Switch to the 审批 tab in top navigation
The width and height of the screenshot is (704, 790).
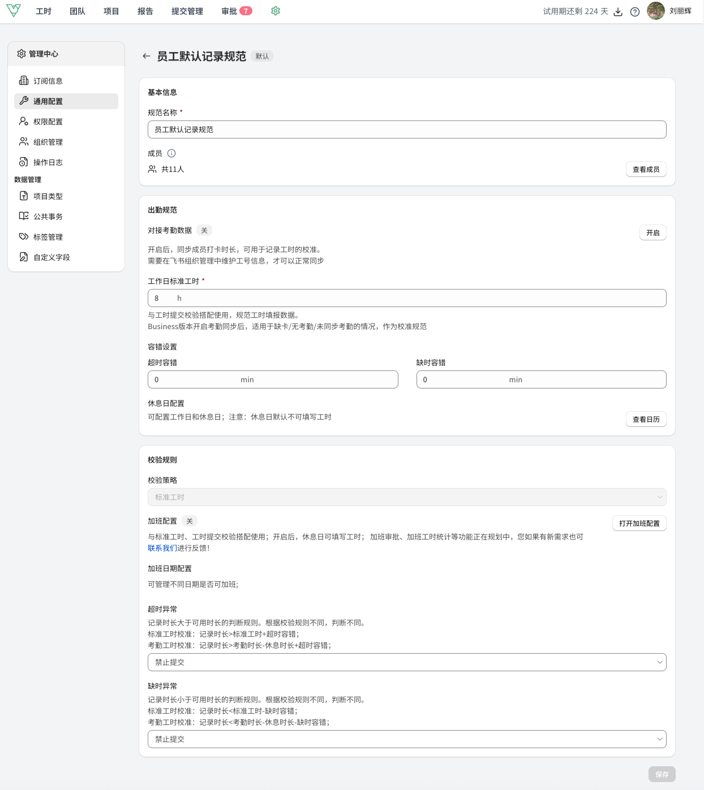[230, 11]
